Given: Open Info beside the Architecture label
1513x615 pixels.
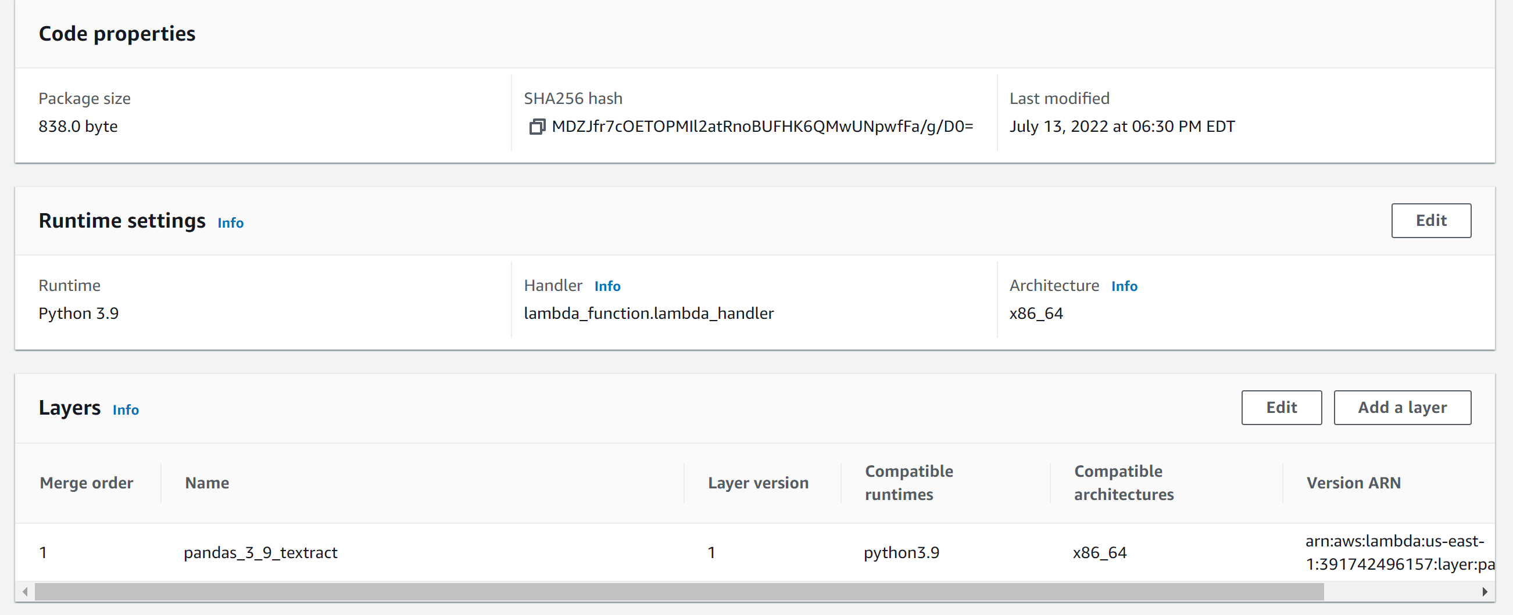Looking at the screenshot, I should 1125,286.
